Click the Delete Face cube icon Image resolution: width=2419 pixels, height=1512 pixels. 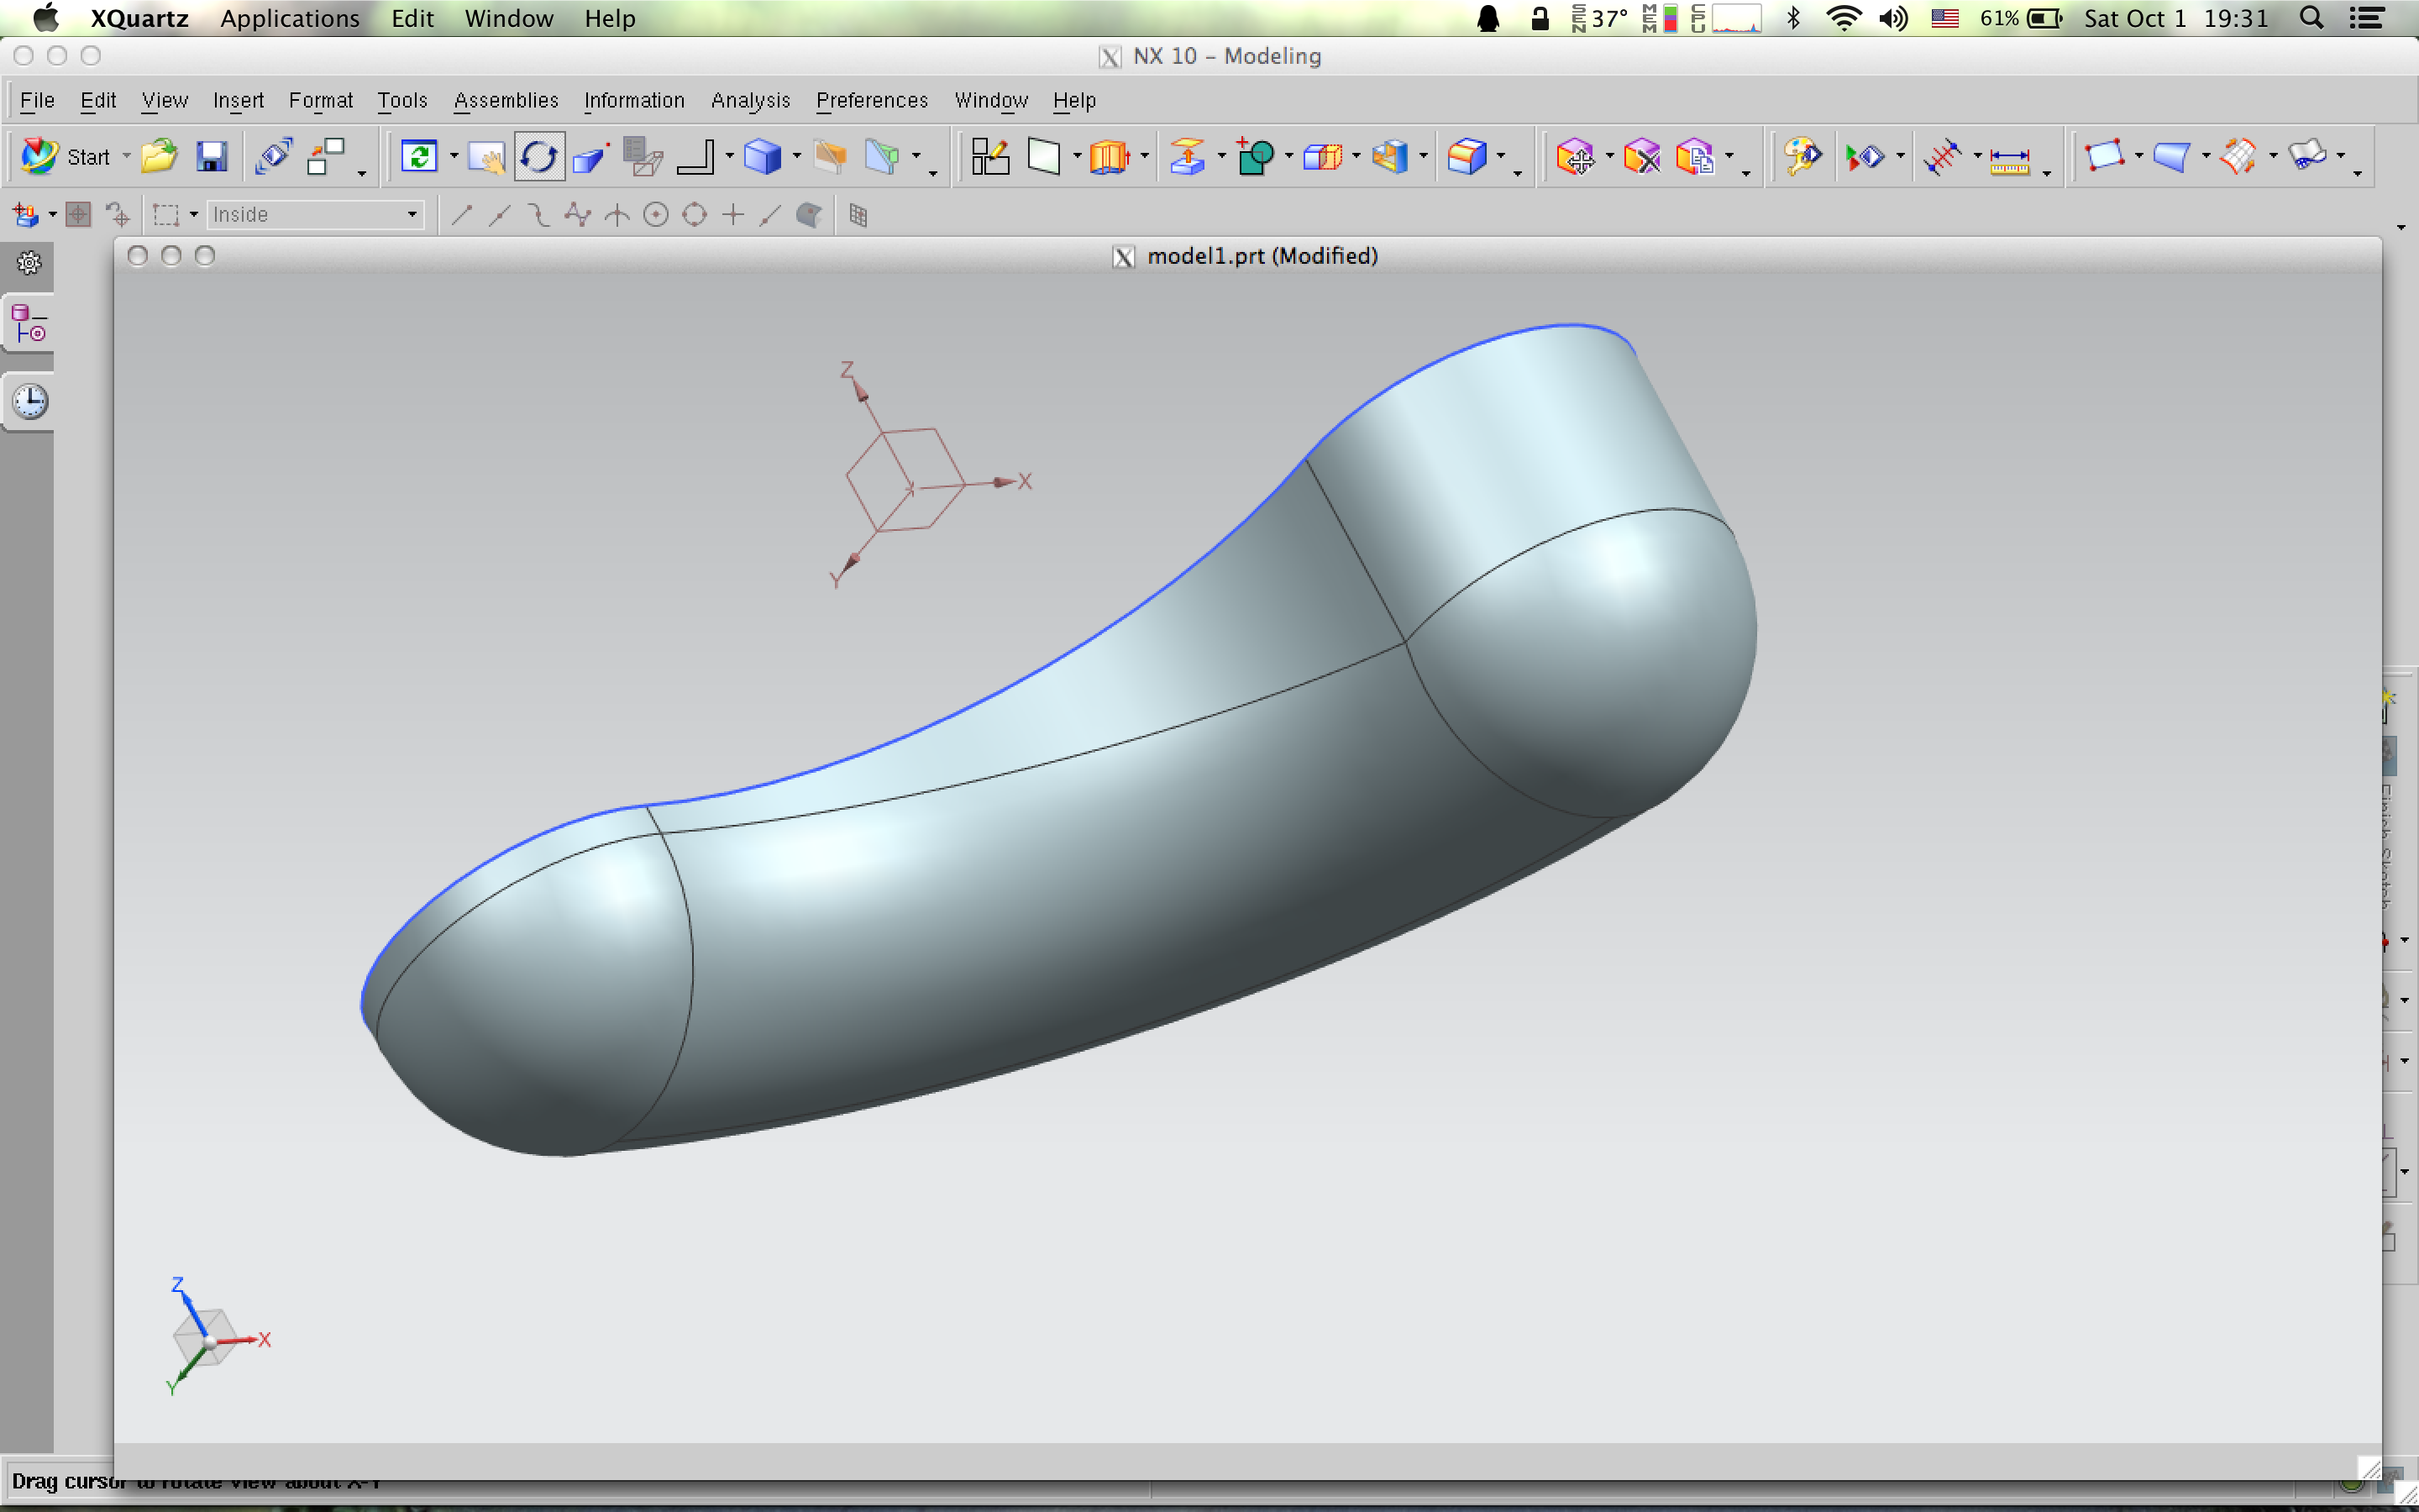1641,157
